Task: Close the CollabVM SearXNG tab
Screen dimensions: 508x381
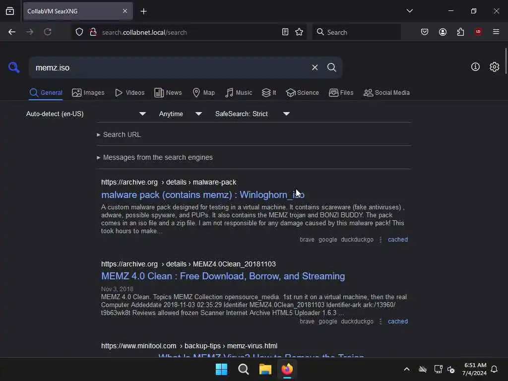Action: [125, 11]
